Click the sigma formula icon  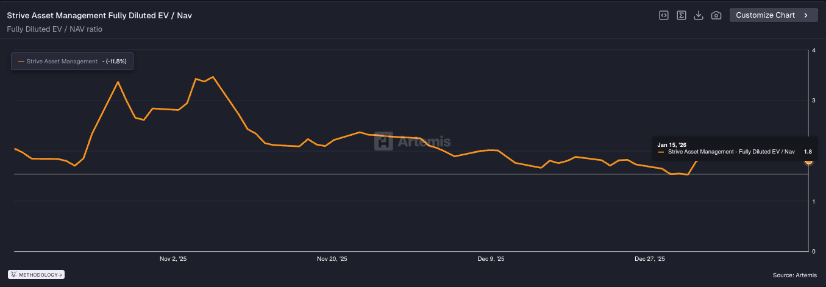pos(682,15)
